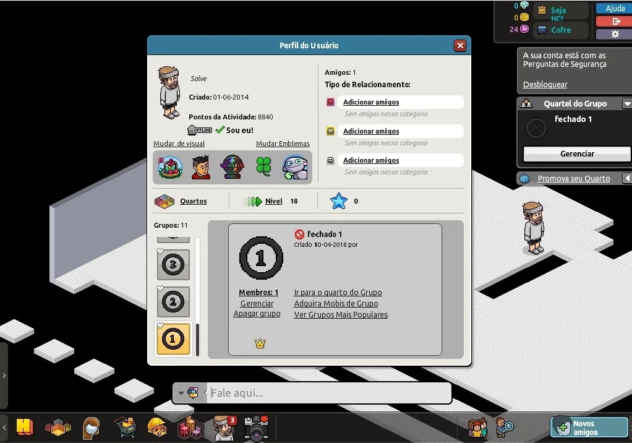Open the friend search magnifier icon
632x443 pixels.
pos(504,428)
